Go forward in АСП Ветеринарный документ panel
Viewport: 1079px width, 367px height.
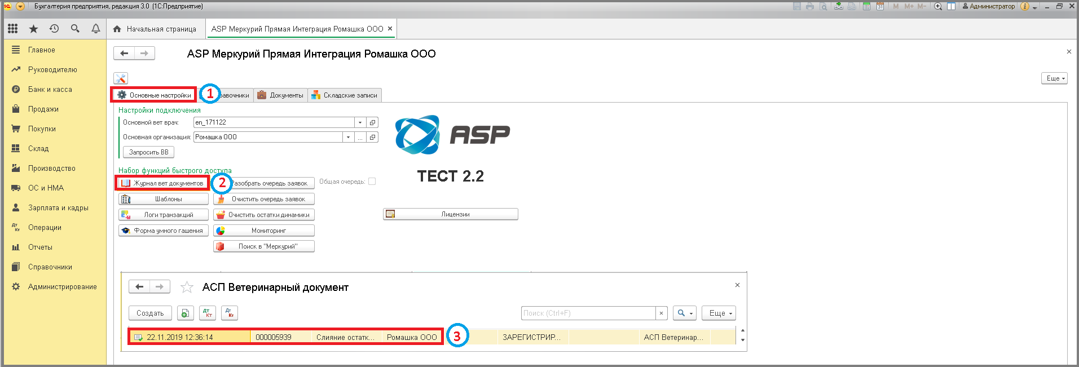click(160, 287)
